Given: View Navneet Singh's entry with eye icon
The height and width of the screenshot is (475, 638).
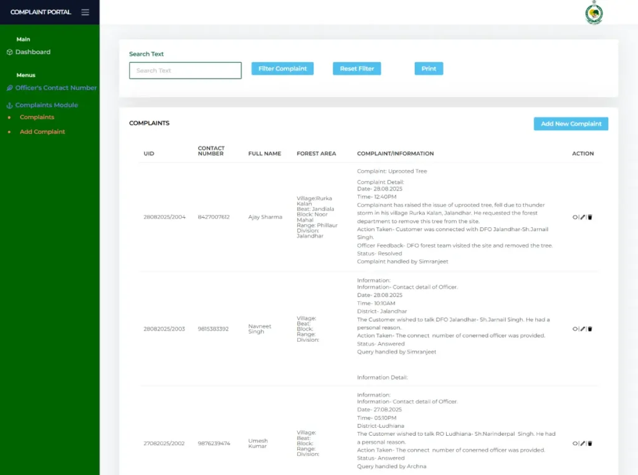Looking at the screenshot, I should [575, 329].
